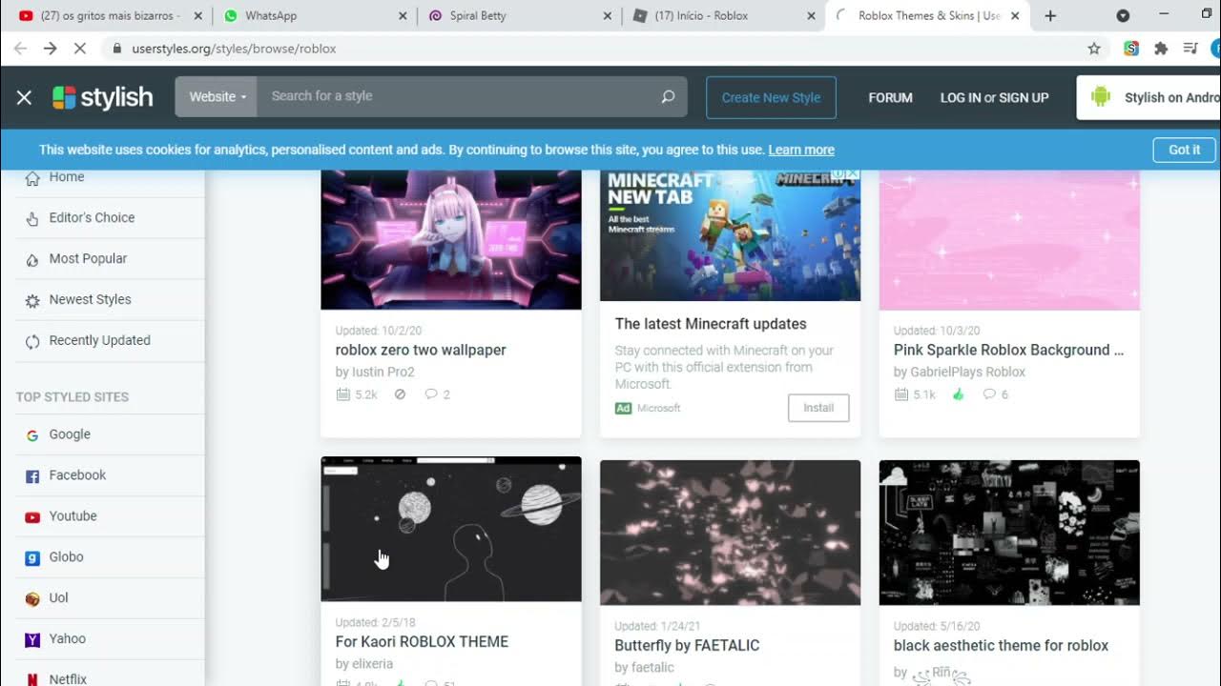
Task: Click the Most Popular flame icon
Action: tap(32, 259)
